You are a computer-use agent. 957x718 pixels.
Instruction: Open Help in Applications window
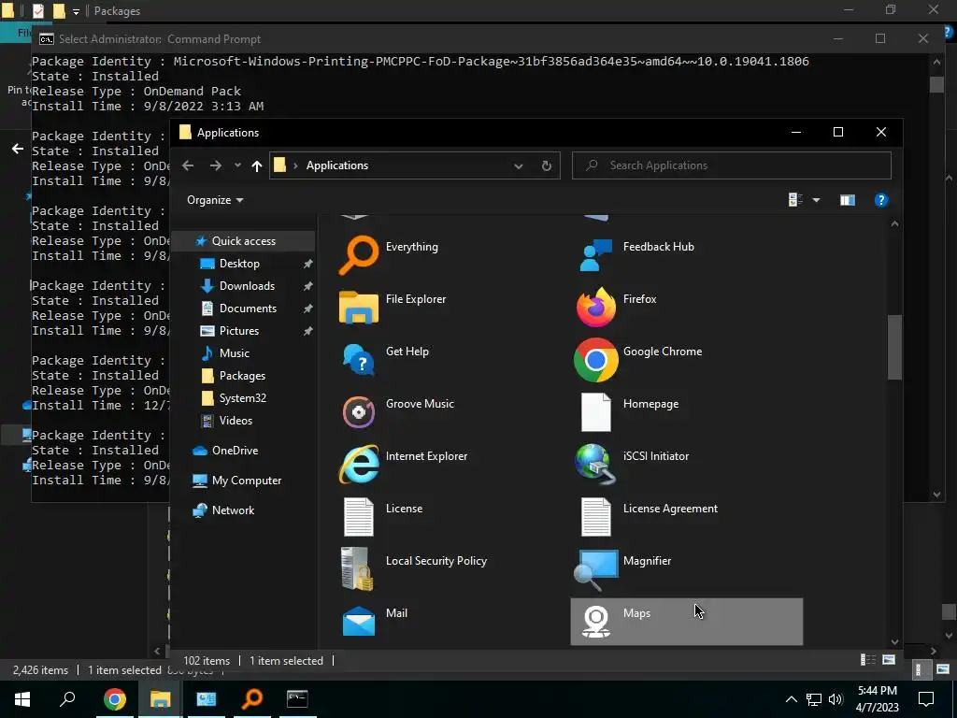click(880, 200)
